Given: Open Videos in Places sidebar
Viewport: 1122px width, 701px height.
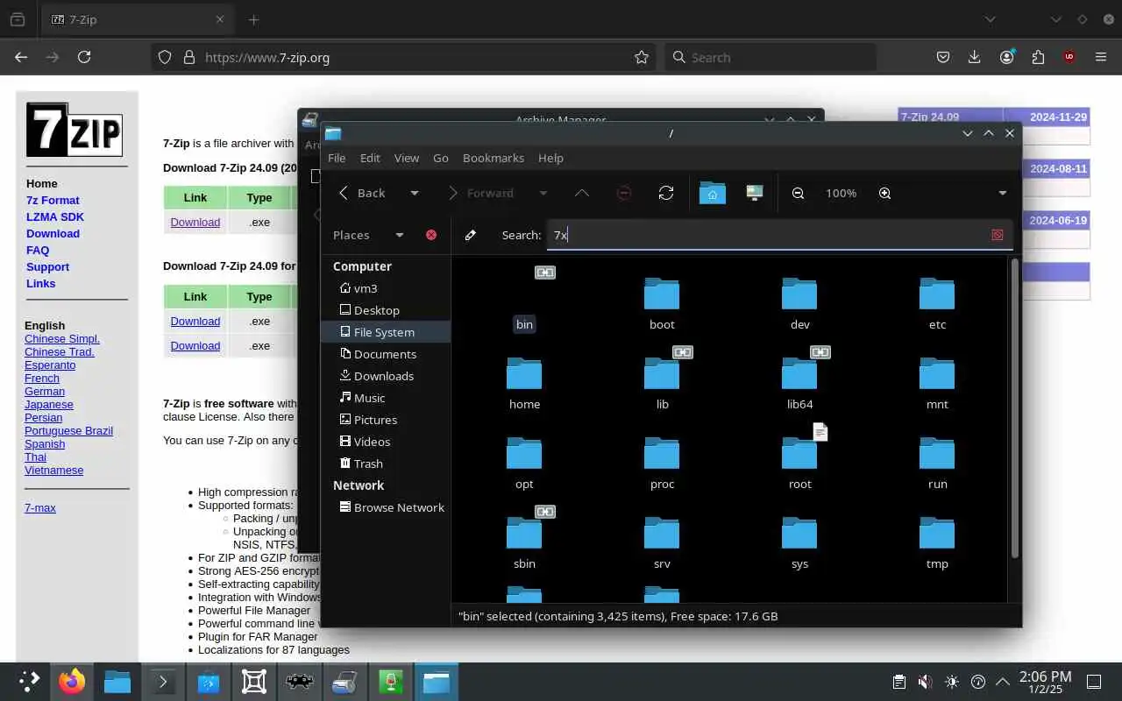Looking at the screenshot, I should (x=386, y=442).
